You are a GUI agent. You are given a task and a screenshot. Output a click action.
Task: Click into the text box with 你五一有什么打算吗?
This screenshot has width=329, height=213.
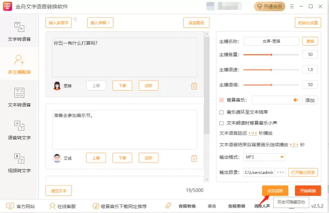(124, 58)
